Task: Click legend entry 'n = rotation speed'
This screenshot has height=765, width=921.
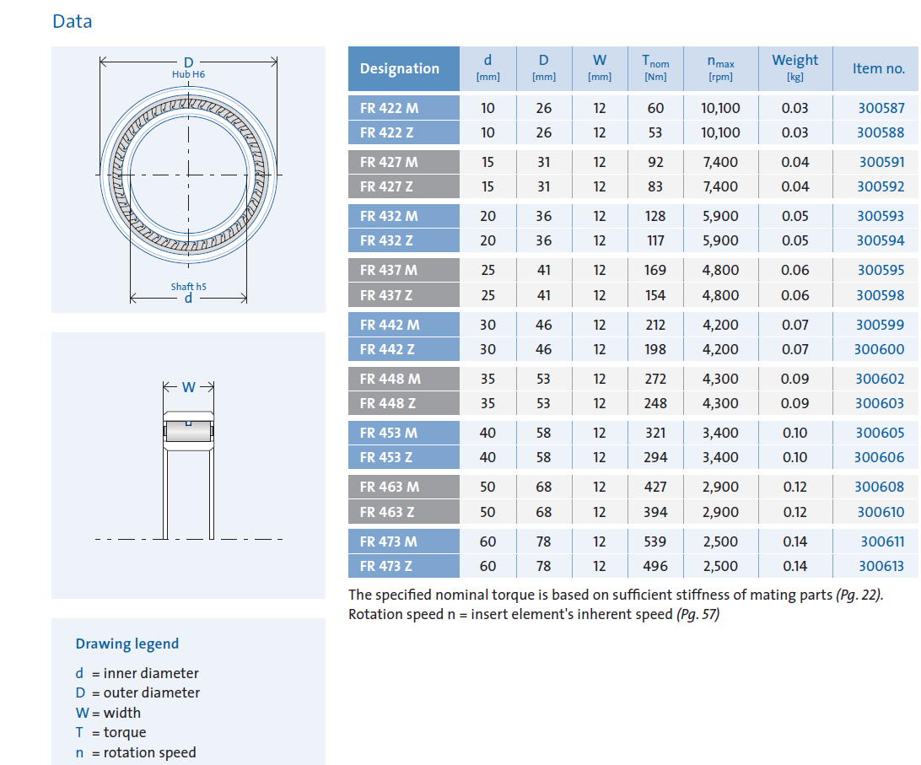Action: click(x=136, y=752)
